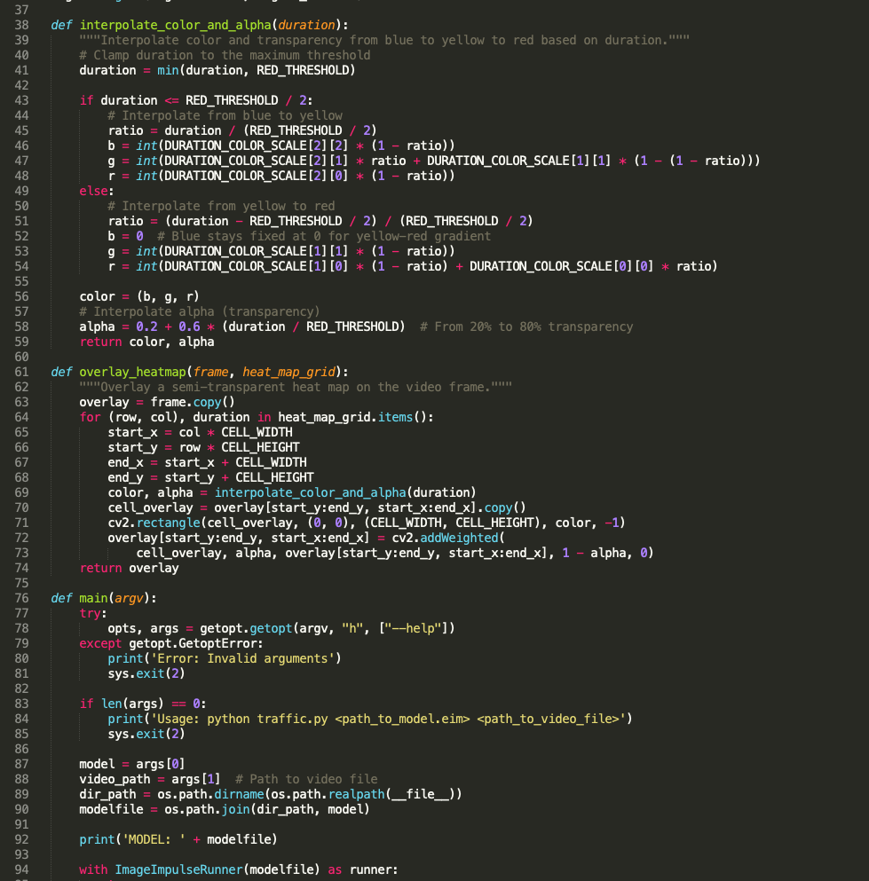Click sys.exit(2) on line 85
Image resolution: width=869 pixels, height=881 pixels.
coord(146,735)
